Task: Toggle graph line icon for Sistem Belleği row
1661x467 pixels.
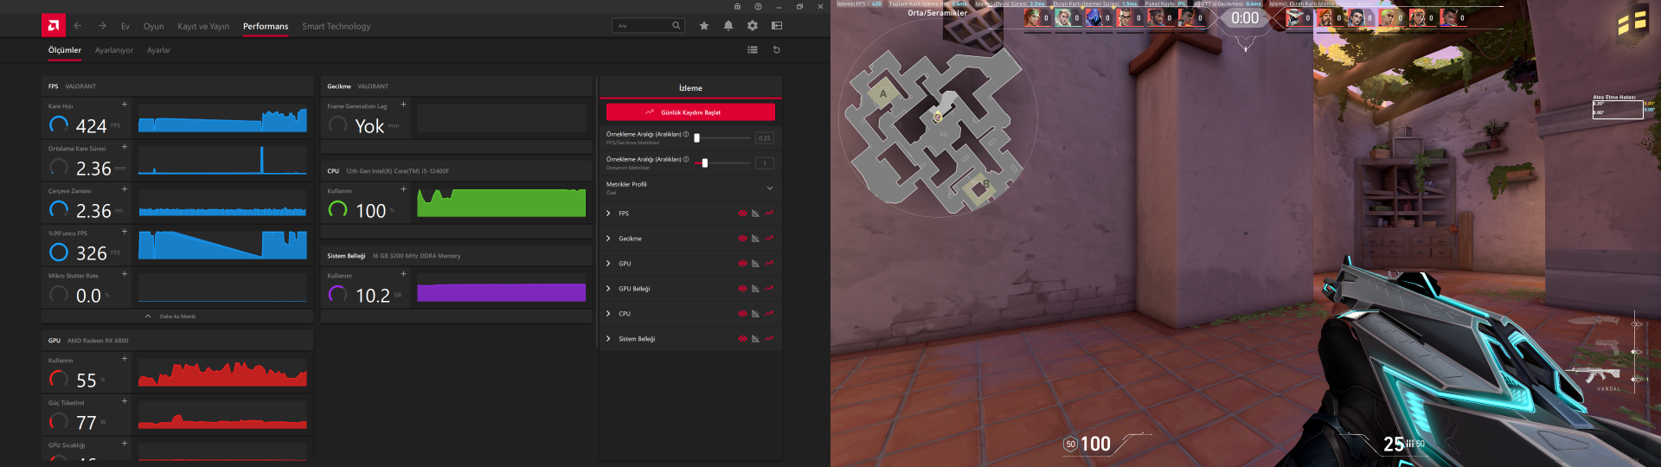Action: click(x=769, y=339)
